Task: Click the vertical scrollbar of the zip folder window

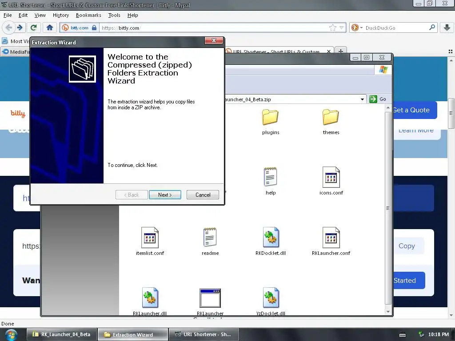Action: tap(388, 209)
